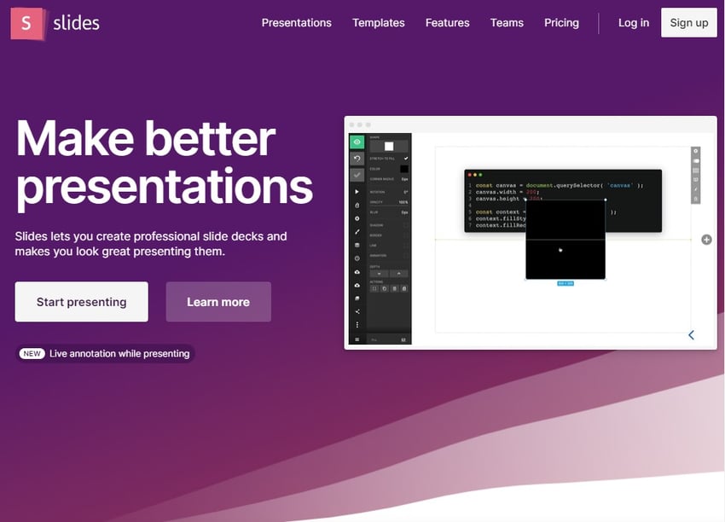Open the Pricing page from navigation
Viewport: 725px width, 522px height.
561,23
